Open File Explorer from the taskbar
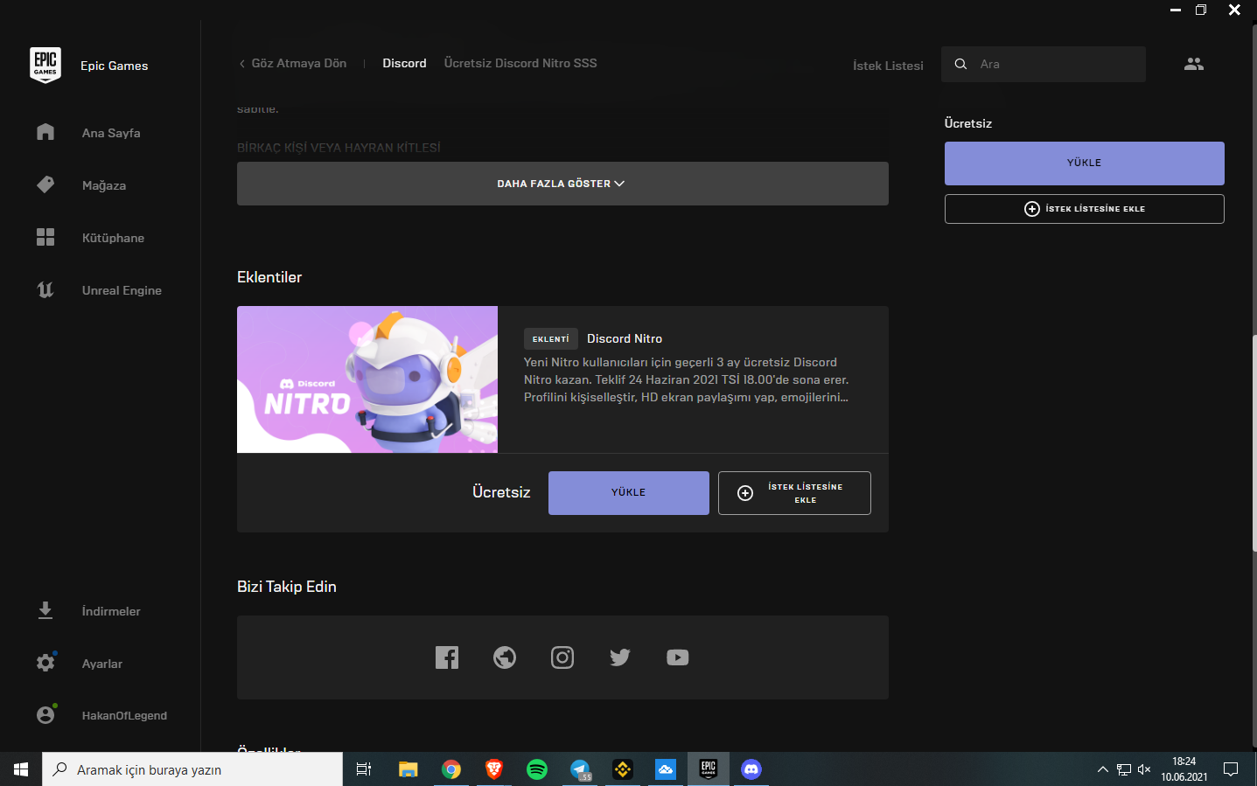 (409, 769)
